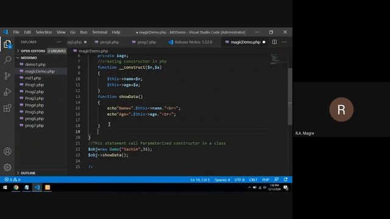
Task: Open the Go menu
Action: pos(73,32)
